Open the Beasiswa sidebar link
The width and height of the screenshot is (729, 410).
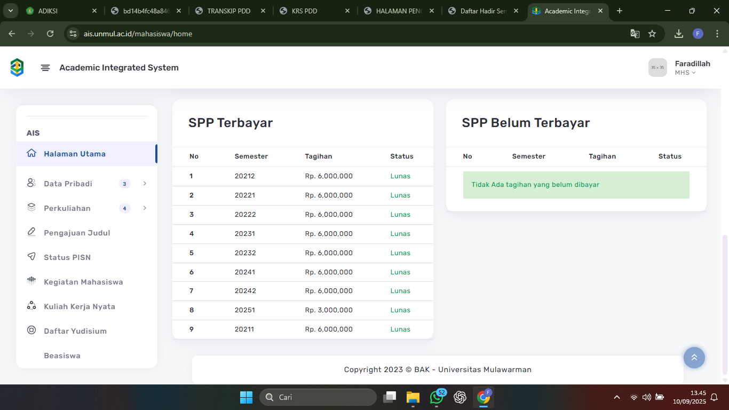coord(62,356)
